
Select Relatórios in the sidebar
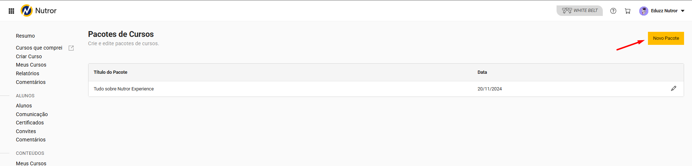point(27,73)
